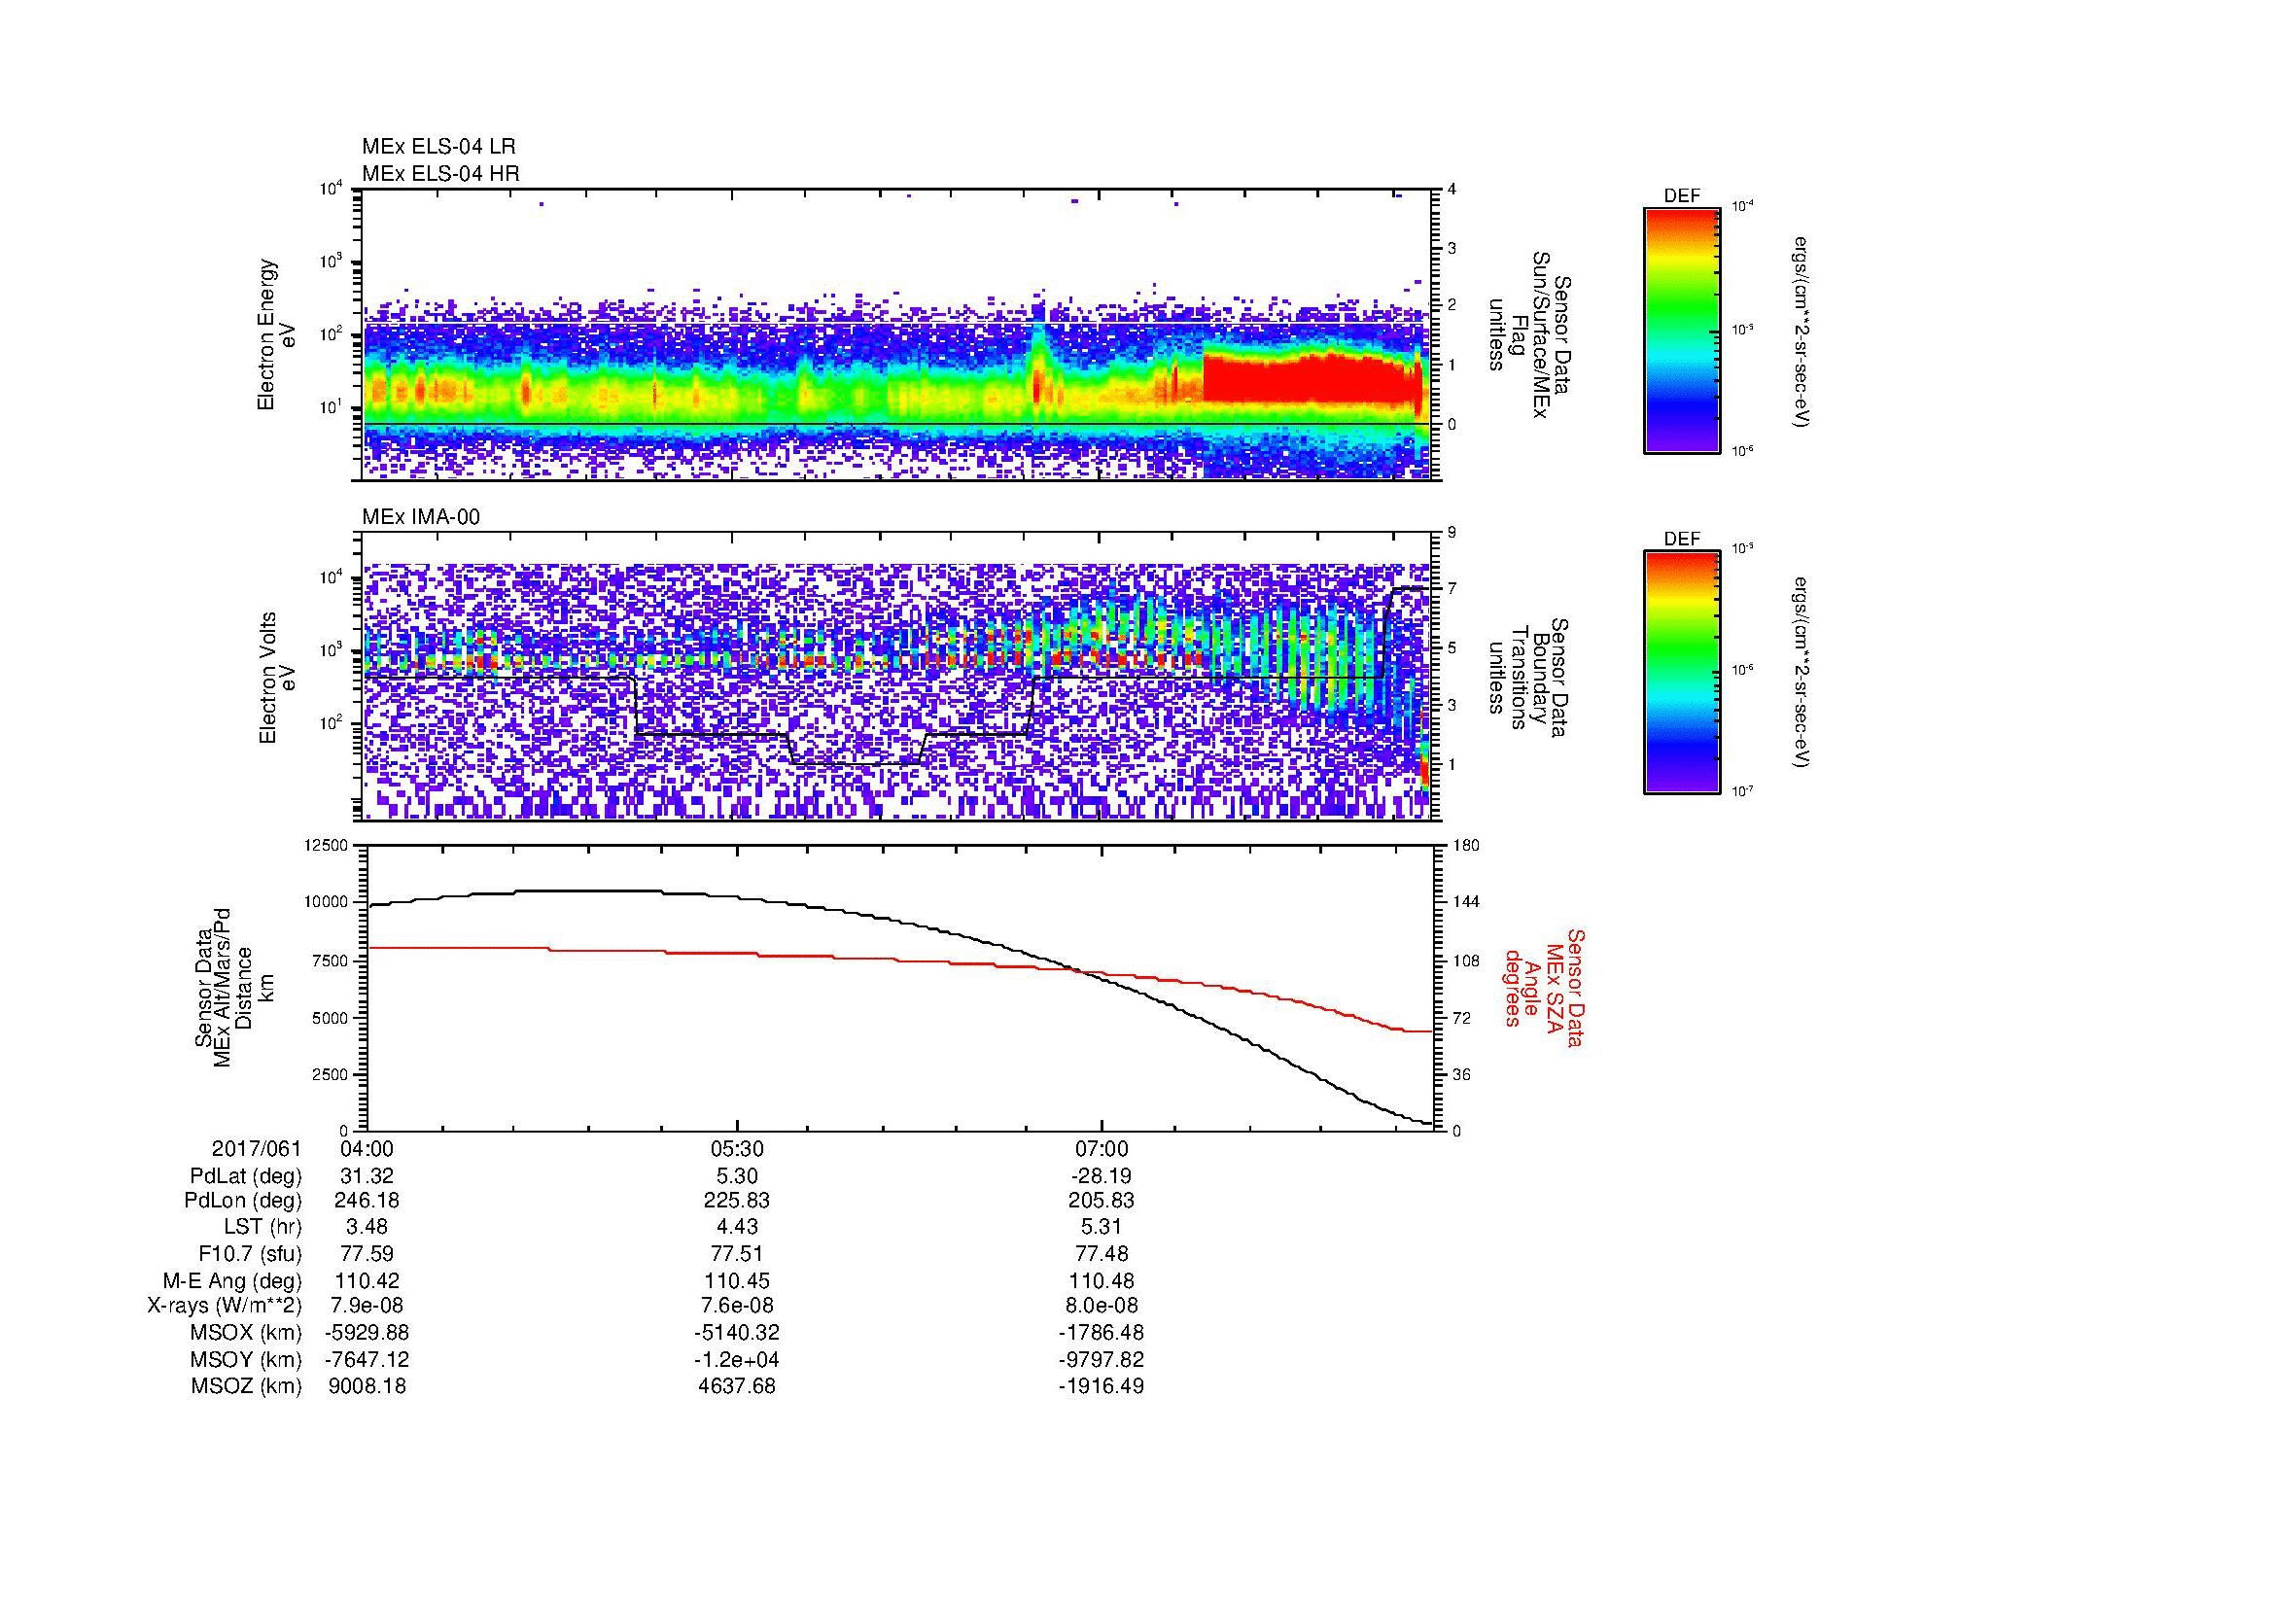This screenshot has height=1607, width=2274.
Task: Click the date label '2017/061'
Action: pos(257,1148)
